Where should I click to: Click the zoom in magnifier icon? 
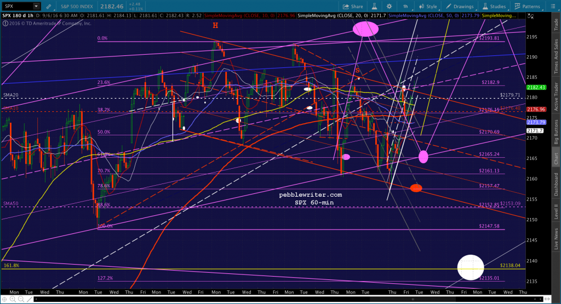pyautogui.click(x=13, y=299)
